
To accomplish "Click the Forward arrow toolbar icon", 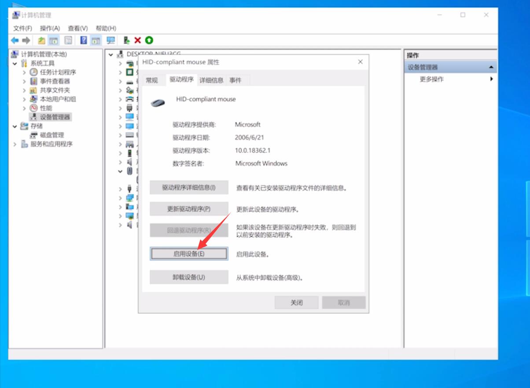I will click(26, 41).
